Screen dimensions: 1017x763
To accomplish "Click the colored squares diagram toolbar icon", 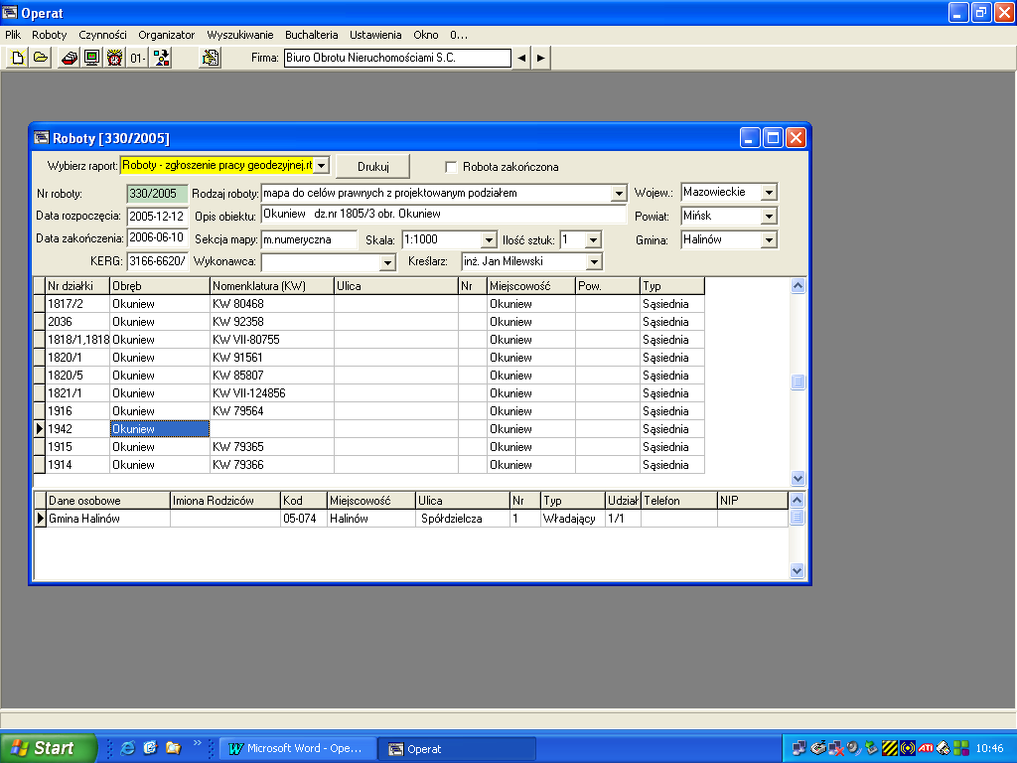I will (x=161, y=58).
